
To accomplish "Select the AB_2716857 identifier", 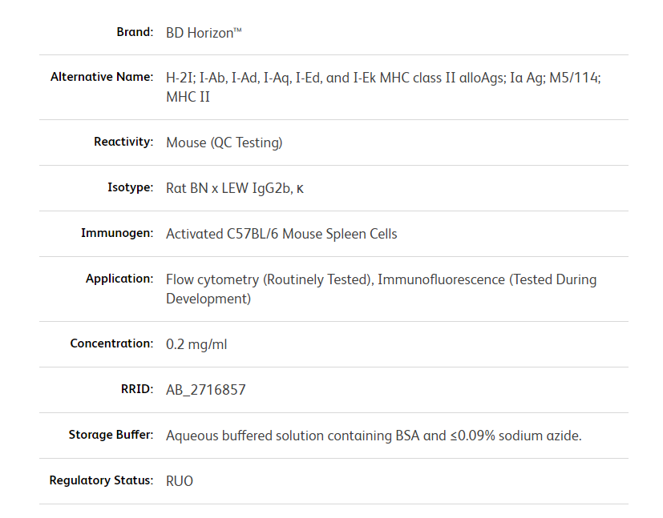I will [205, 390].
